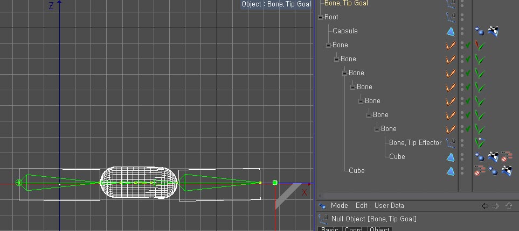The width and height of the screenshot is (519, 231).
Task: Toggle green enable checkmark of third Bone
Action: (468, 73)
